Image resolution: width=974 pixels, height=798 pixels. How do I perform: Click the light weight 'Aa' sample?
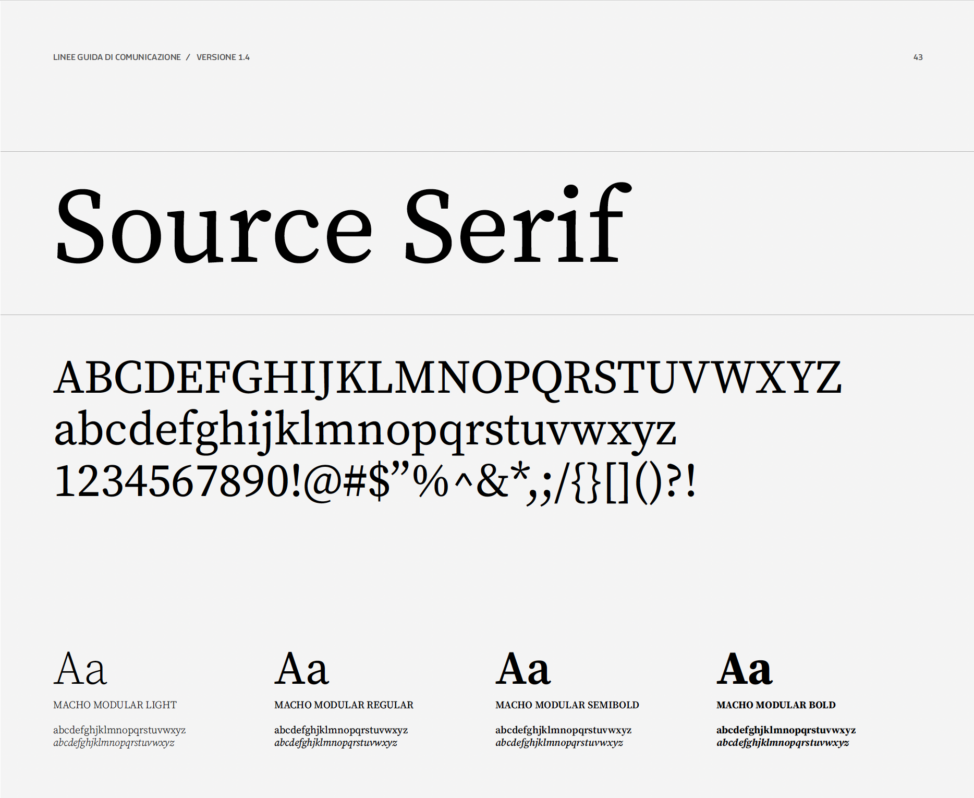pyautogui.click(x=80, y=669)
